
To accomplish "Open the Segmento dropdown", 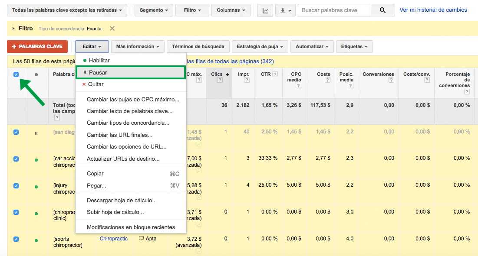I will (x=154, y=10).
